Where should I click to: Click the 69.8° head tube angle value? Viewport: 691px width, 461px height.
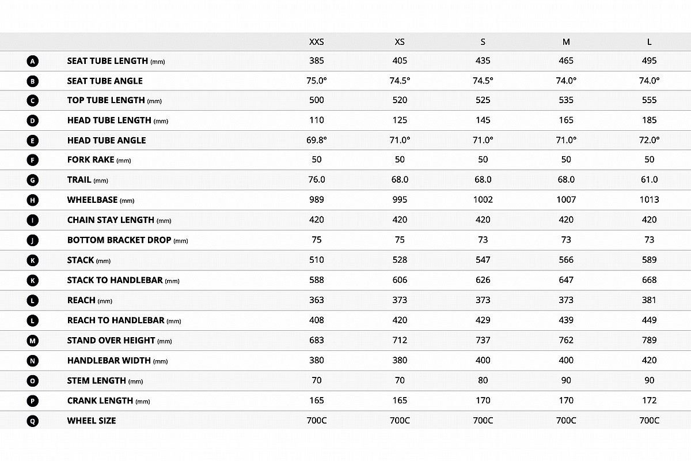[317, 139]
